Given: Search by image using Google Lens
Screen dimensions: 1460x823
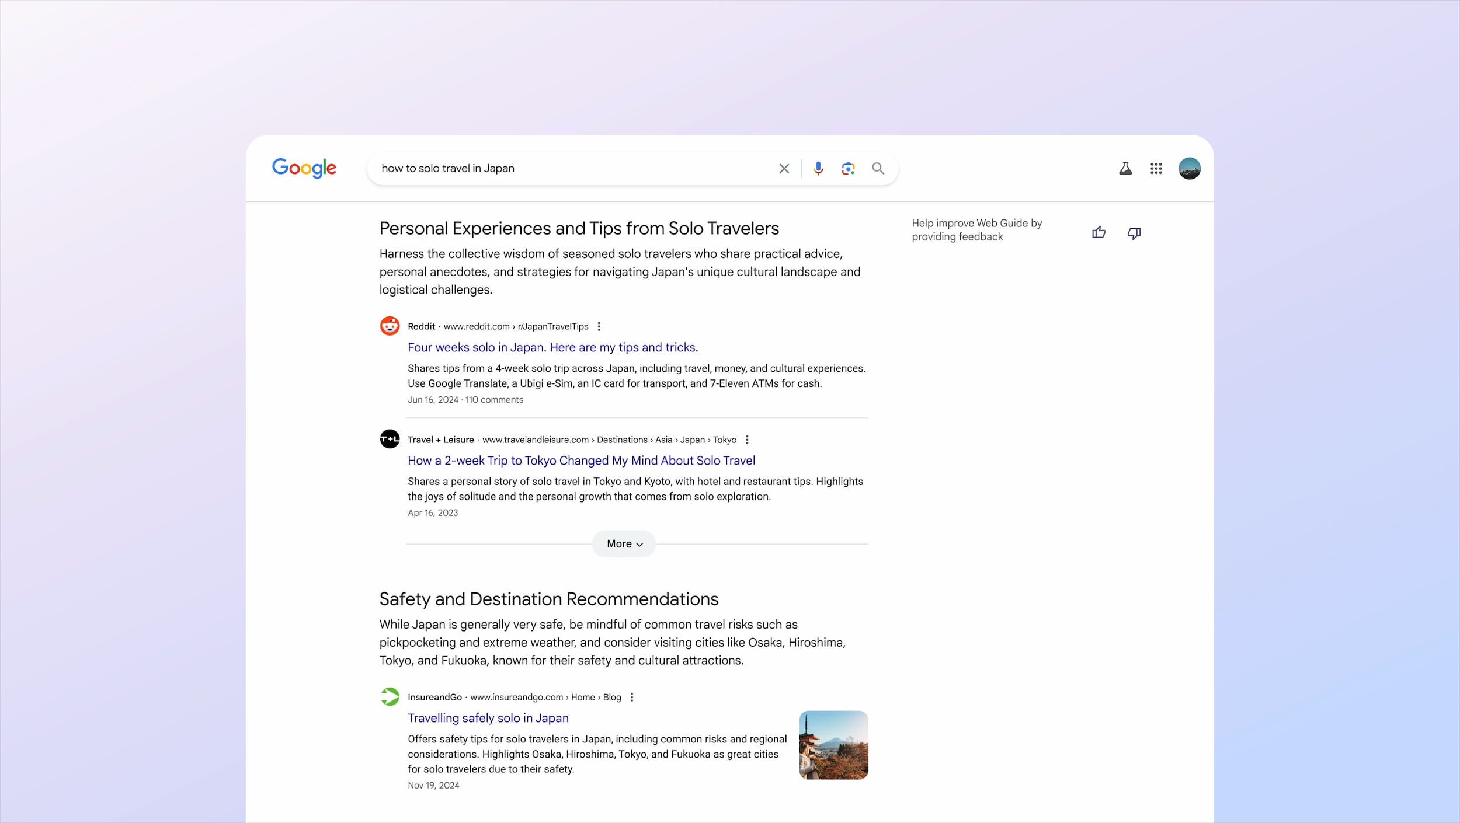Looking at the screenshot, I should (x=848, y=169).
